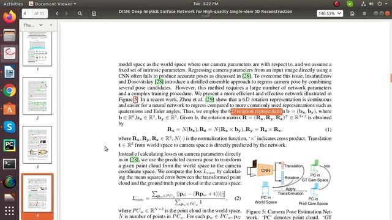This screenshot has height=220, width=392.
Task: Open power menu icon in top bar
Action: (380, 4)
